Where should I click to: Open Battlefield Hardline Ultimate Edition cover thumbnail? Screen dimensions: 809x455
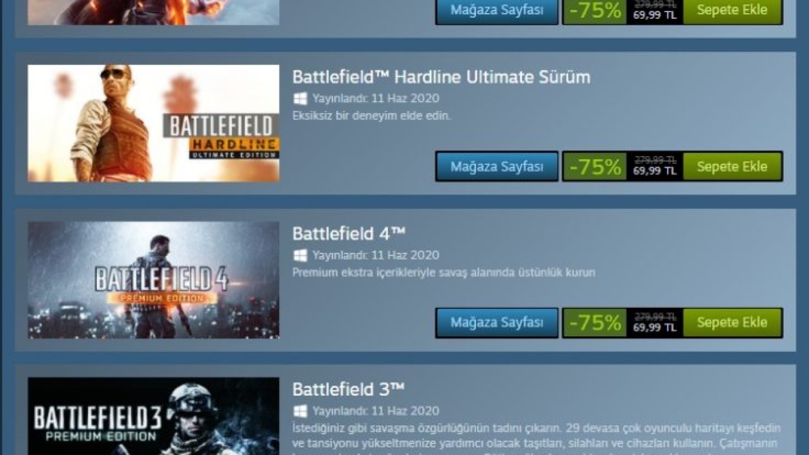(x=154, y=123)
